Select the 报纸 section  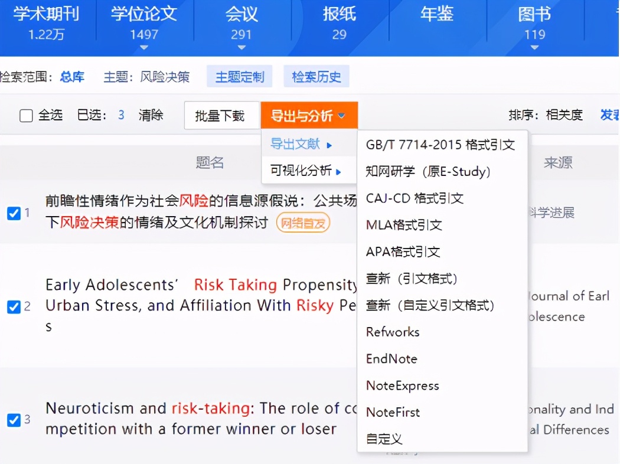338,15
